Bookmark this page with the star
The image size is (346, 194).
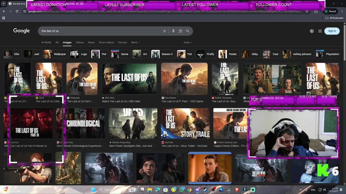[x=307, y=11]
